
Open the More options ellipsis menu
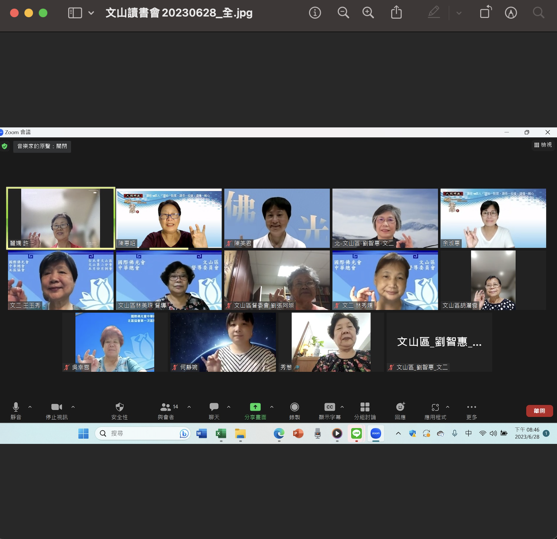click(x=472, y=407)
